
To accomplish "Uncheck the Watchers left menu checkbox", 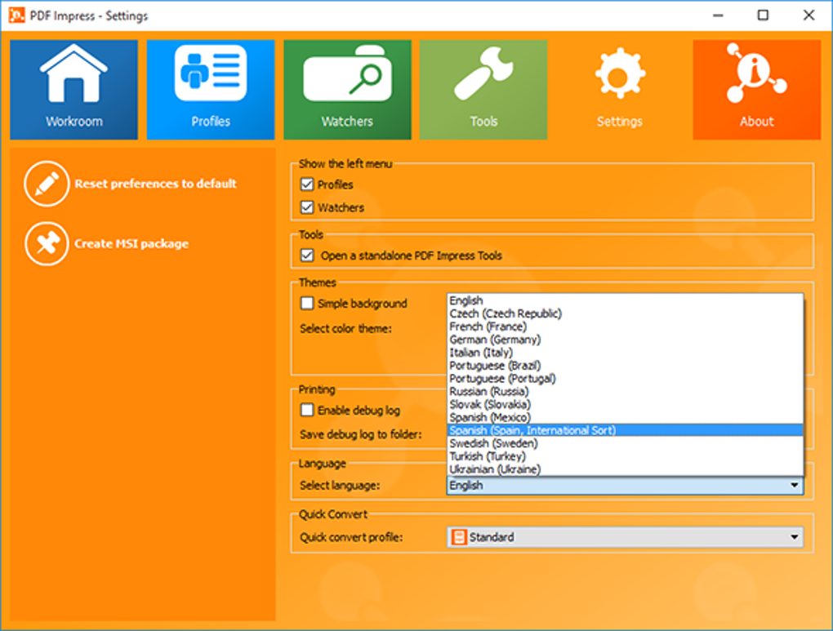I will coord(307,207).
